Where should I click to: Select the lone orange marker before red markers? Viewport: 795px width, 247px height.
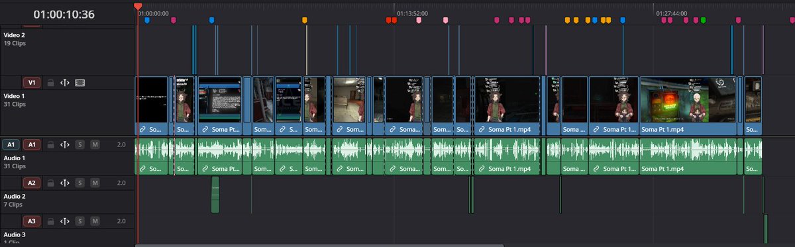305,21
